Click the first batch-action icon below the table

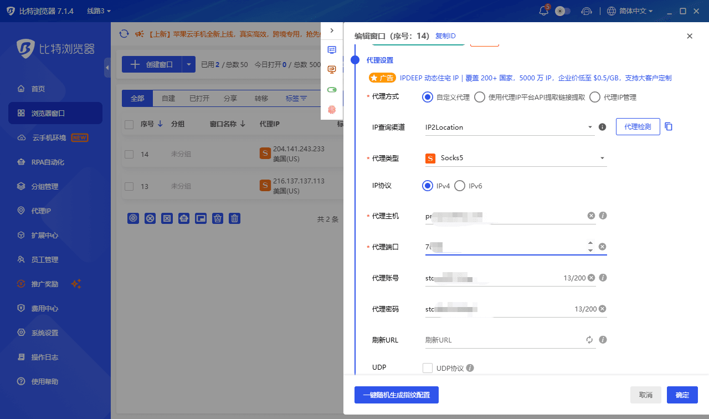[133, 218]
